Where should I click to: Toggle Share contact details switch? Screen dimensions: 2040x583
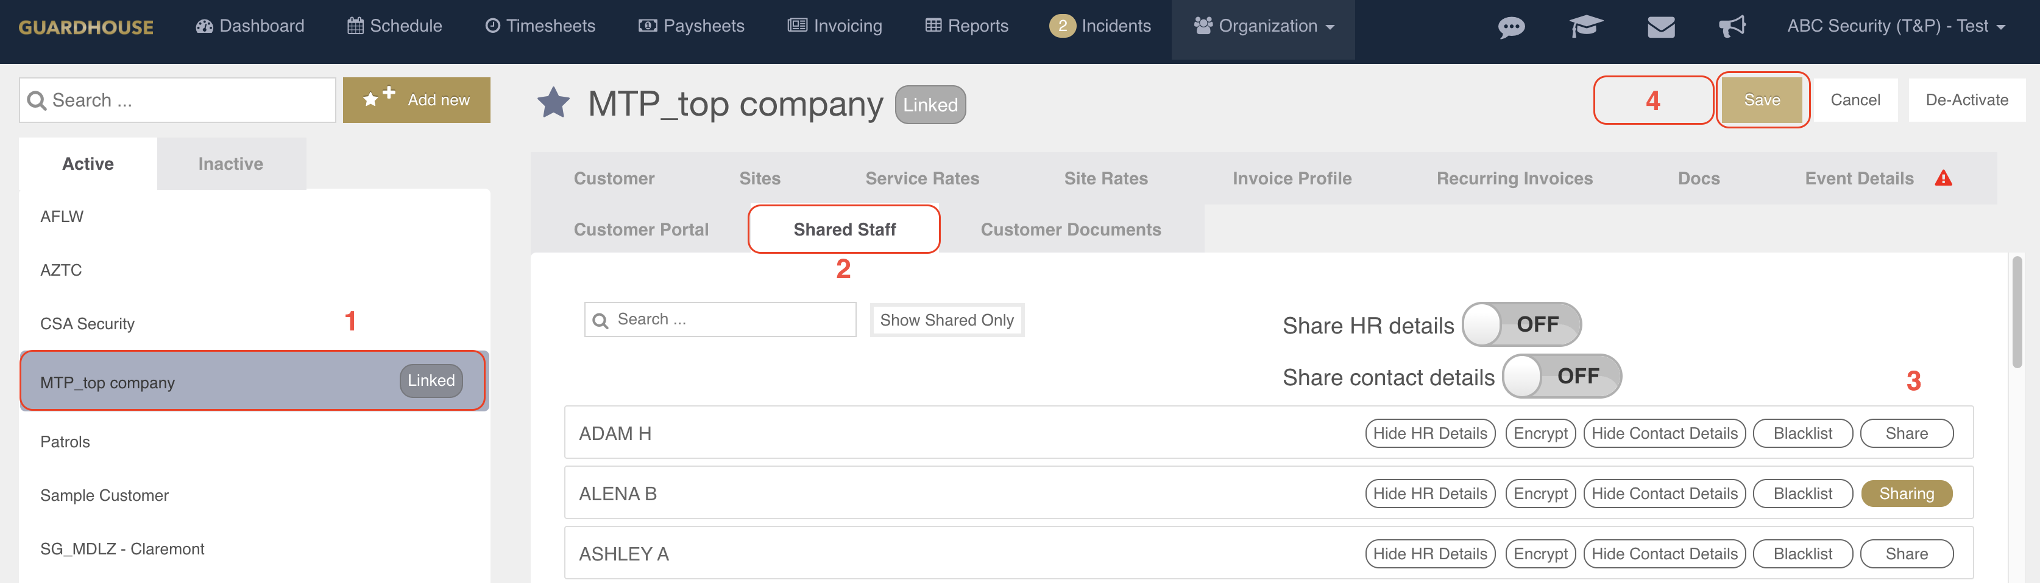[1561, 377]
